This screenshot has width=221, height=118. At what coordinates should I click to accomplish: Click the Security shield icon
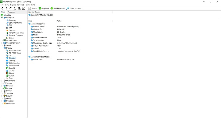[x=5, y=96]
